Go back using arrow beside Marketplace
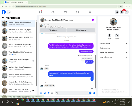Image resolution: width=132 pixels, height=106 pixels. point(3,18)
